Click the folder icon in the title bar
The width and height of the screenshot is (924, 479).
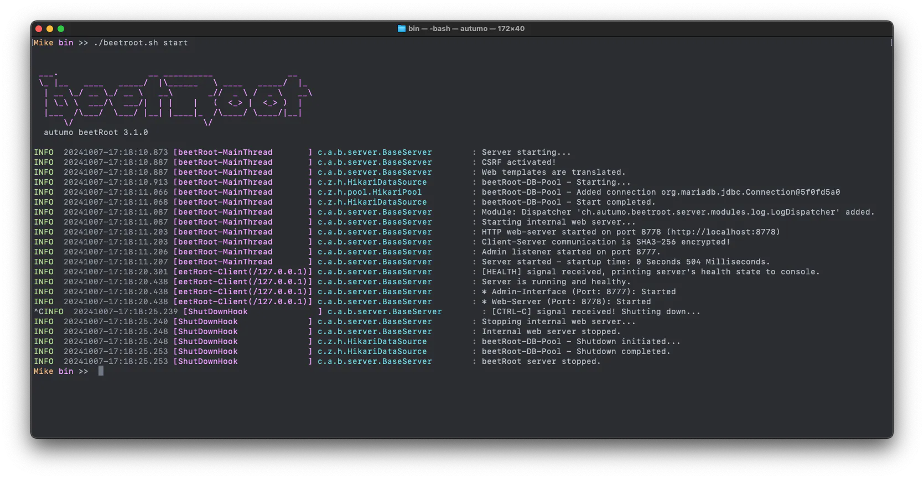[402, 29]
